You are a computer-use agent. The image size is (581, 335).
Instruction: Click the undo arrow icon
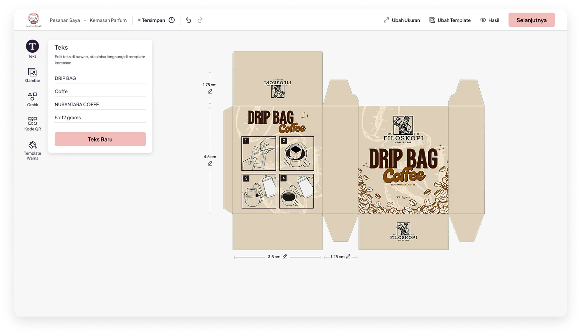point(189,20)
